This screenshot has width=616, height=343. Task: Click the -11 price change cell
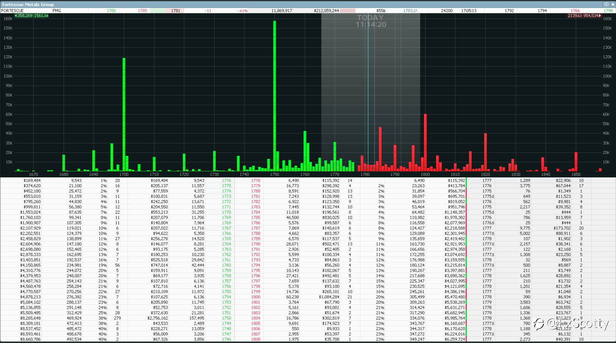[x=208, y=11]
